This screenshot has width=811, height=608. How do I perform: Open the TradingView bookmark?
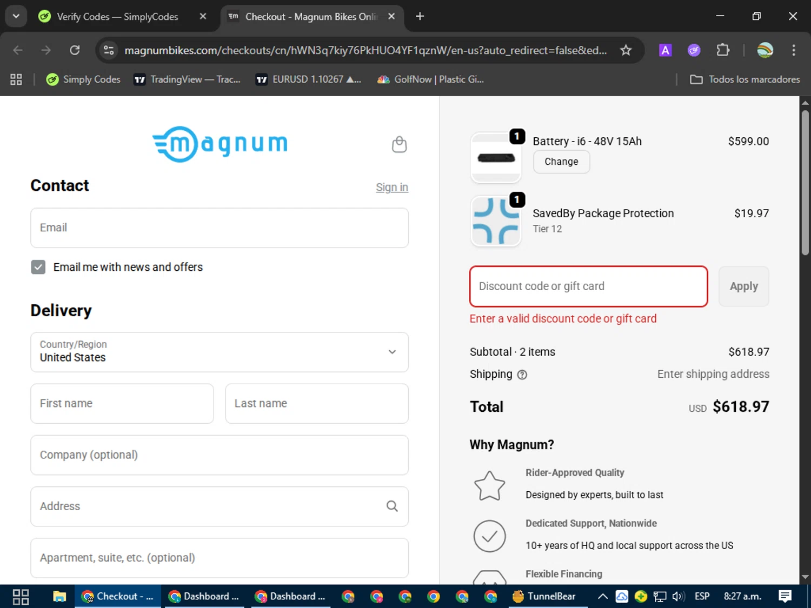[x=187, y=79]
